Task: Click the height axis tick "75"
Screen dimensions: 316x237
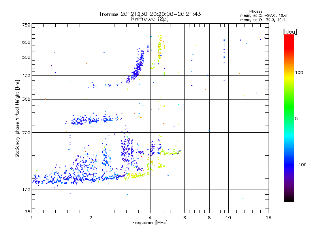Action: click(x=28, y=212)
